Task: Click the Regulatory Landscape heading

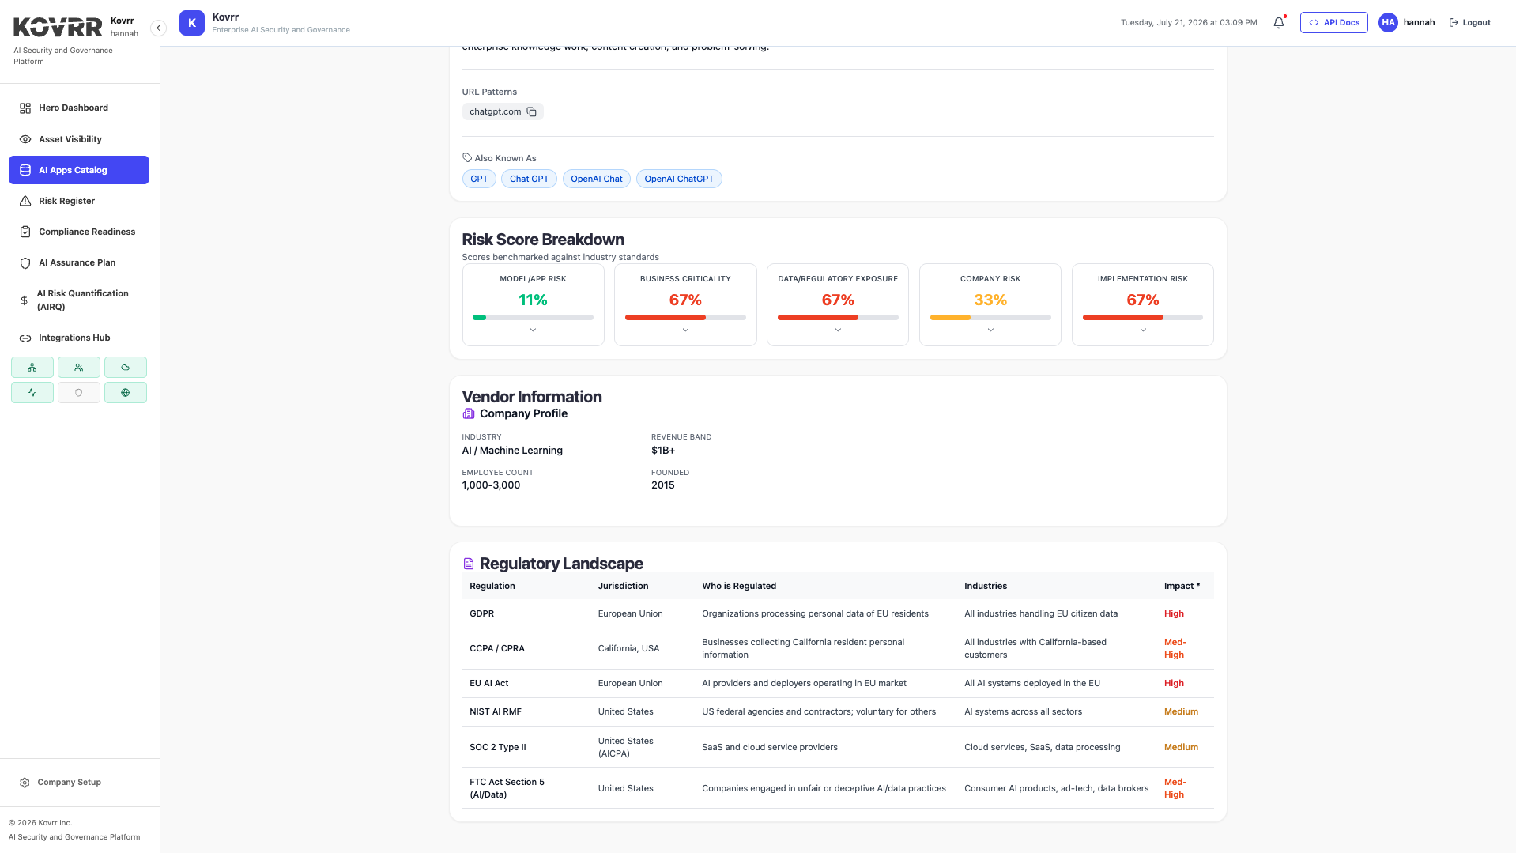Action: point(561,564)
